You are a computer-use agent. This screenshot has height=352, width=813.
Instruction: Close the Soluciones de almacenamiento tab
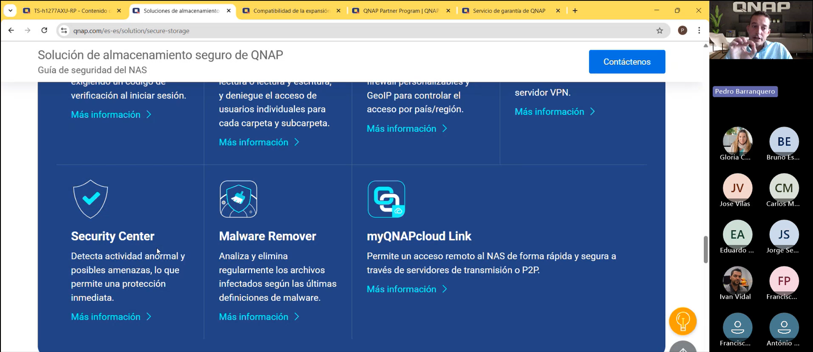(x=228, y=11)
